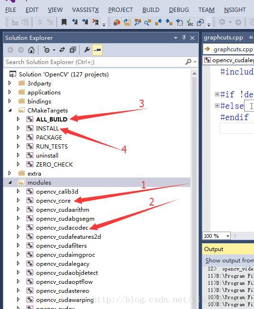The width and height of the screenshot is (254, 309).
Task: Sync with Active Document icon
Action: pos(62,50)
